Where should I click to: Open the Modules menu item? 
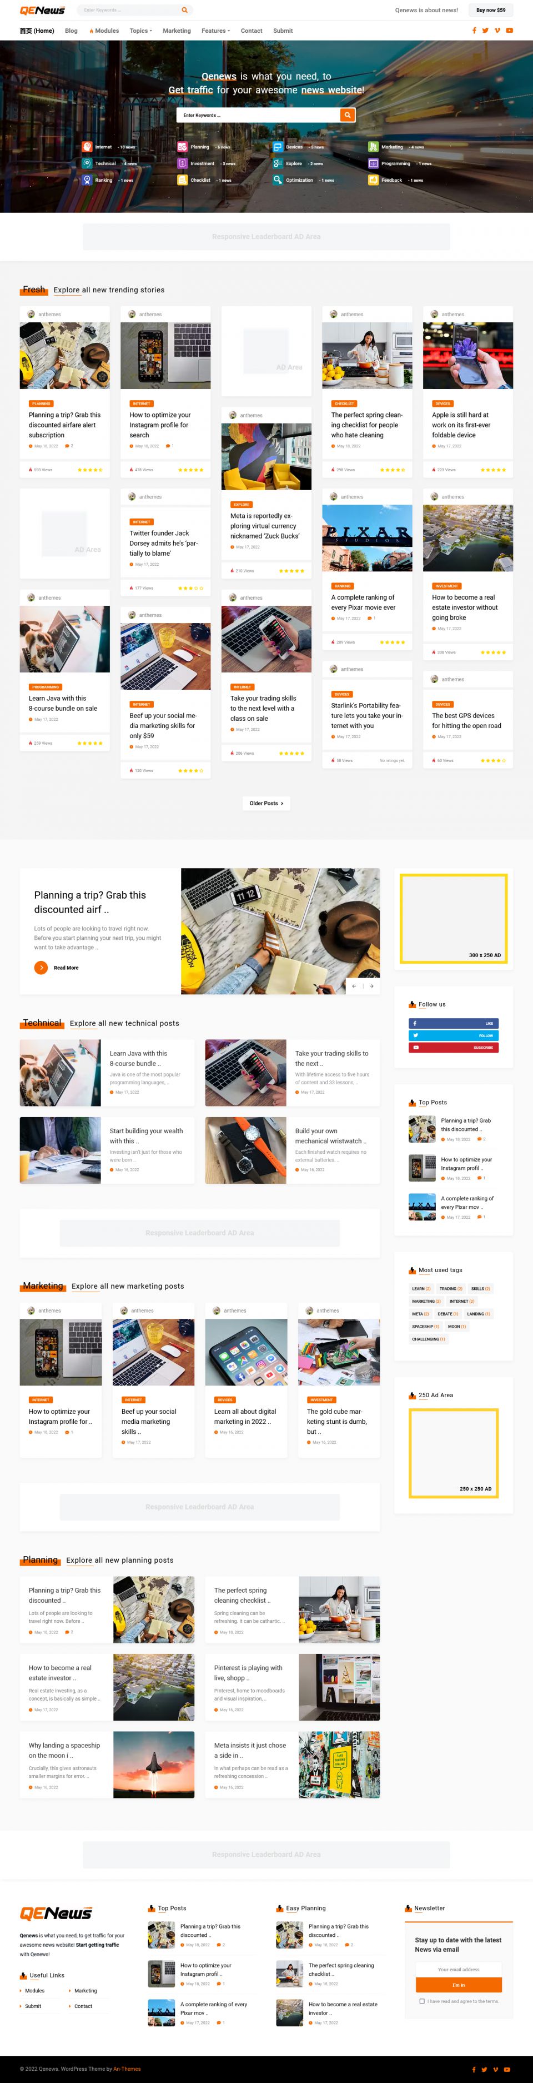104,31
